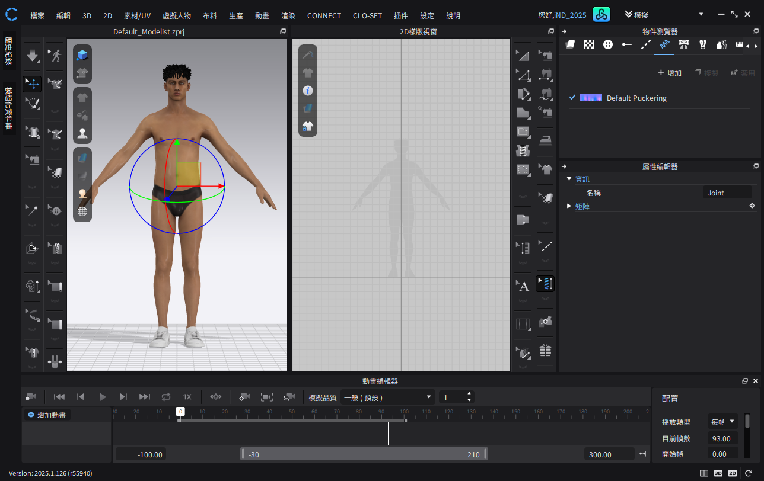Click the frame 0 timeline marker
The width and height of the screenshot is (764, 481).
pyautogui.click(x=180, y=411)
